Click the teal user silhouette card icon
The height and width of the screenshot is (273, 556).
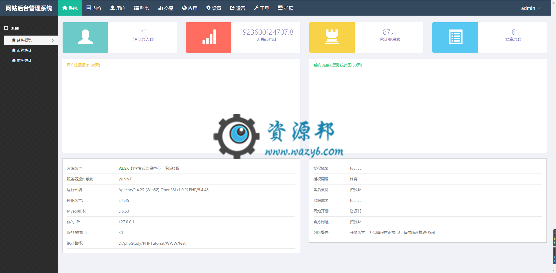tap(85, 37)
